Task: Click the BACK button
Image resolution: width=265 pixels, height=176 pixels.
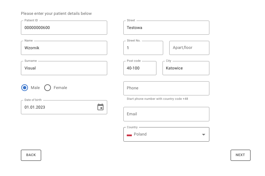Action: (x=31, y=155)
